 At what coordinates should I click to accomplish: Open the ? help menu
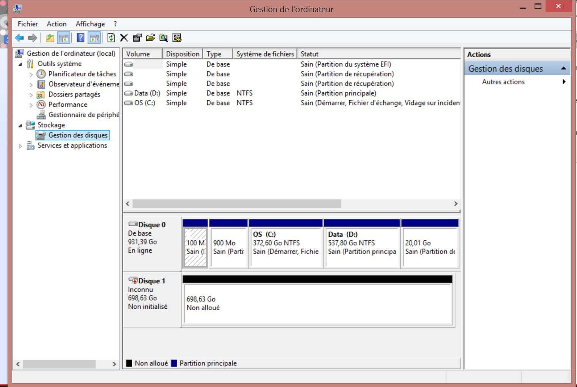coord(115,24)
